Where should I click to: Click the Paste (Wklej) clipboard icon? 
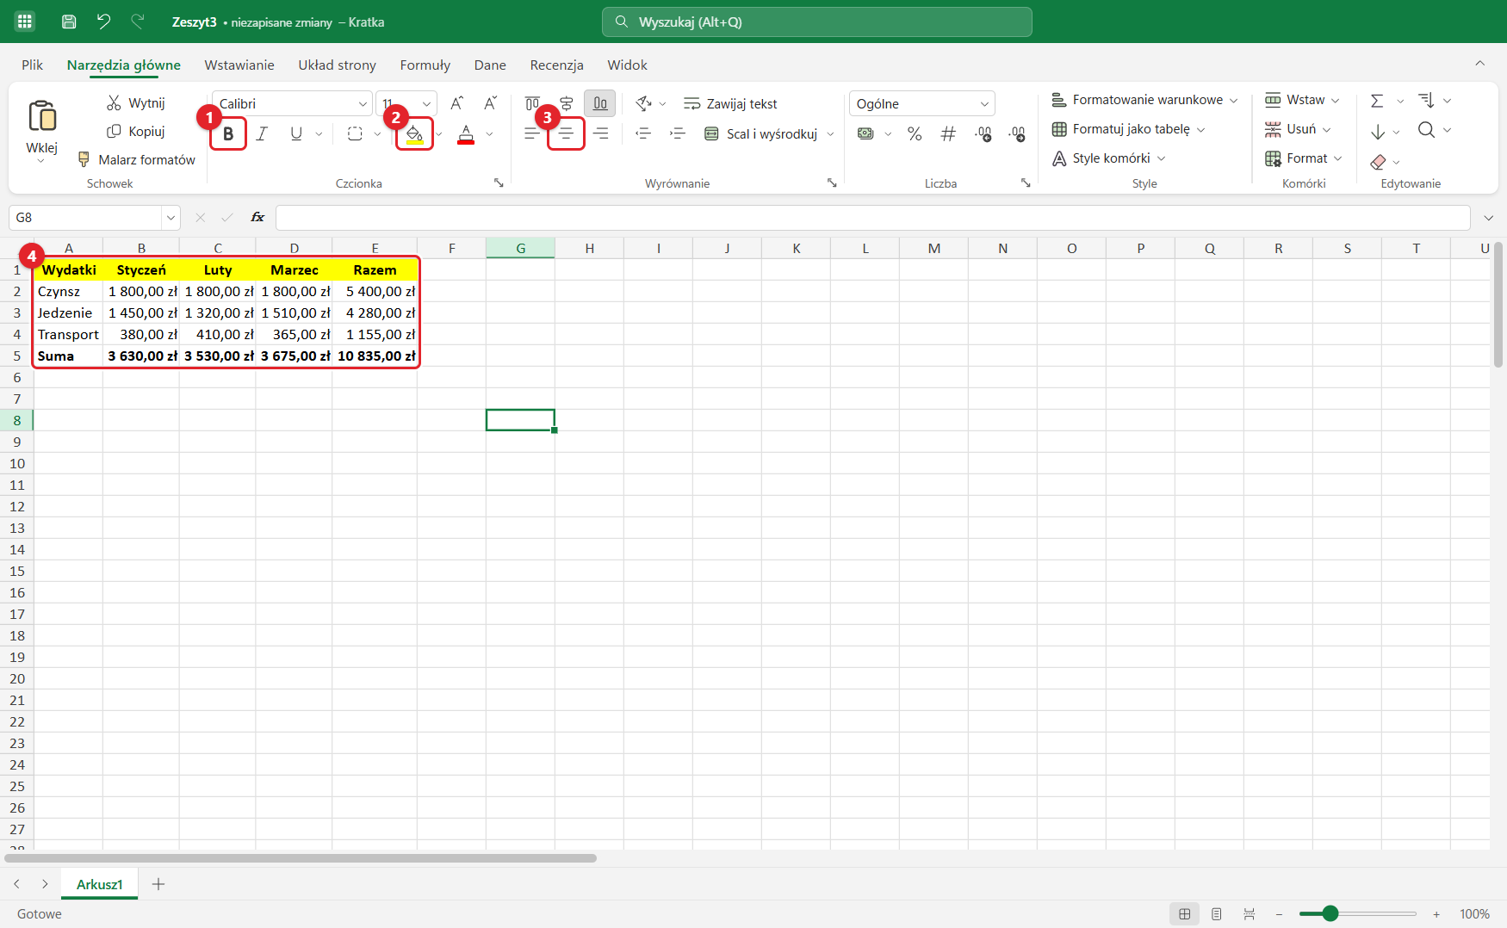click(x=41, y=115)
